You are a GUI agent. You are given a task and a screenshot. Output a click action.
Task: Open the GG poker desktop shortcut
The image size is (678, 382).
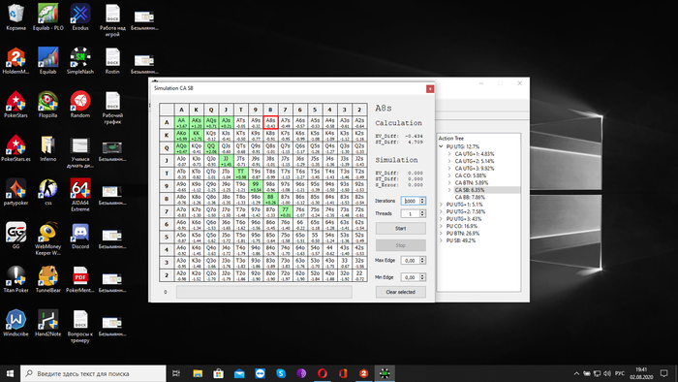pyautogui.click(x=15, y=236)
